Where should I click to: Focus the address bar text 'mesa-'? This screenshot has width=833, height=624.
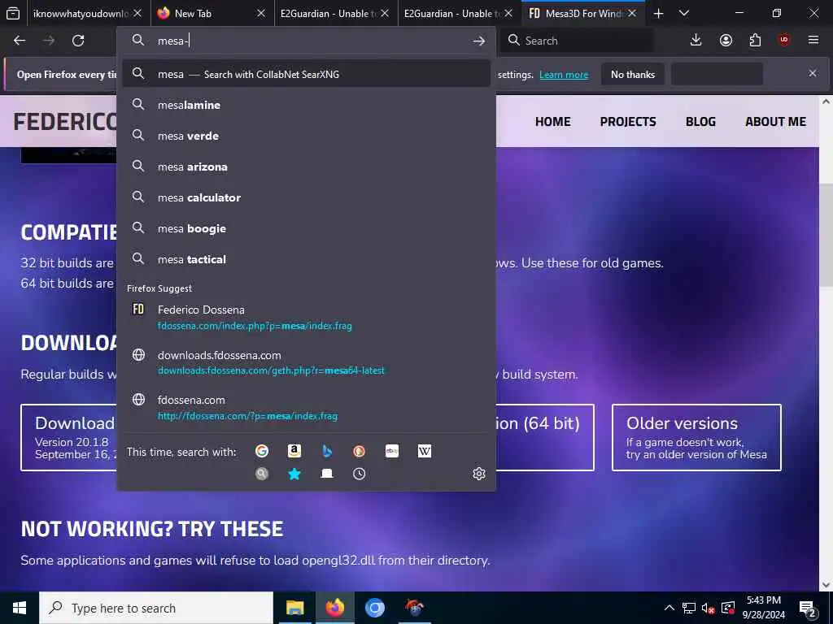pyautogui.click(x=173, y=41)
